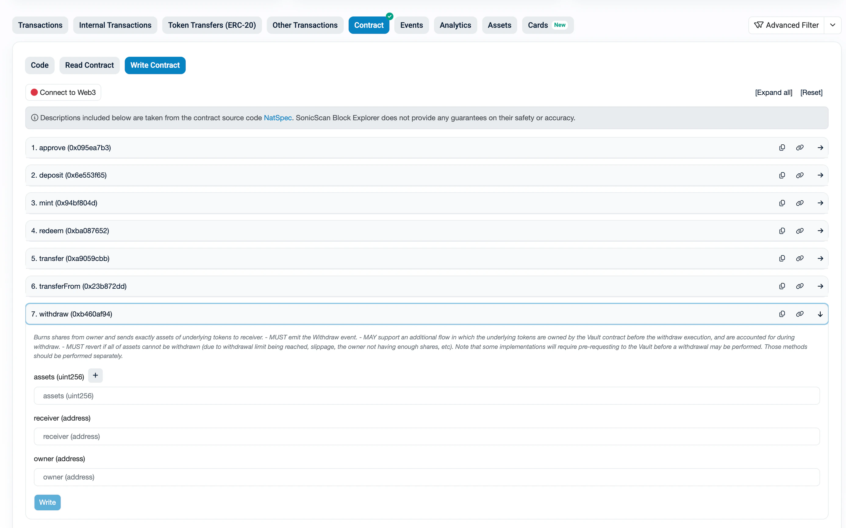
Task: Click copy icon on mint row
Action: 782,203
